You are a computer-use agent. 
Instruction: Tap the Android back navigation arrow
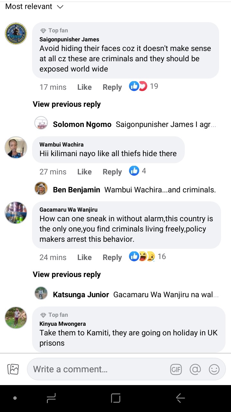[x=180, y=398]
